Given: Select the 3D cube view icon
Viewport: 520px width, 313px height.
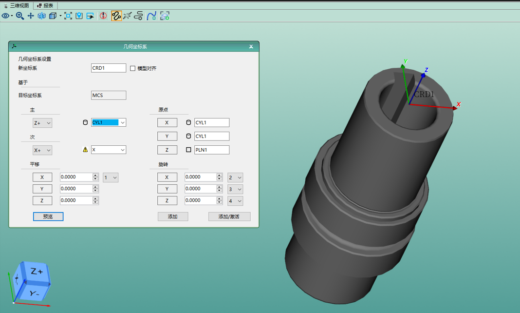Looking at the screenshot, I should (53, 16).
